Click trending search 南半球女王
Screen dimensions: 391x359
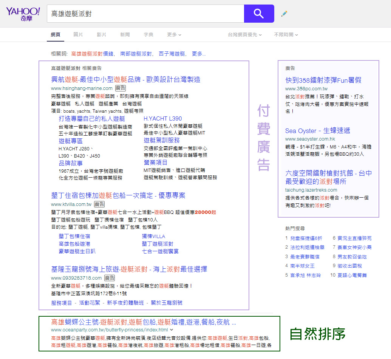[x=302, y=266]
